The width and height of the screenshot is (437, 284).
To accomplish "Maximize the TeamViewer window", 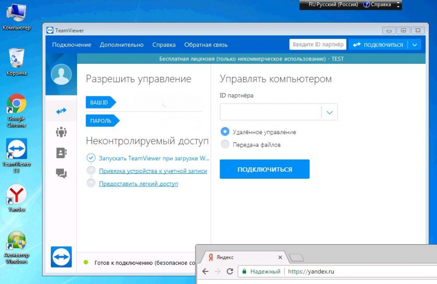I will click(x=403, y=31).
